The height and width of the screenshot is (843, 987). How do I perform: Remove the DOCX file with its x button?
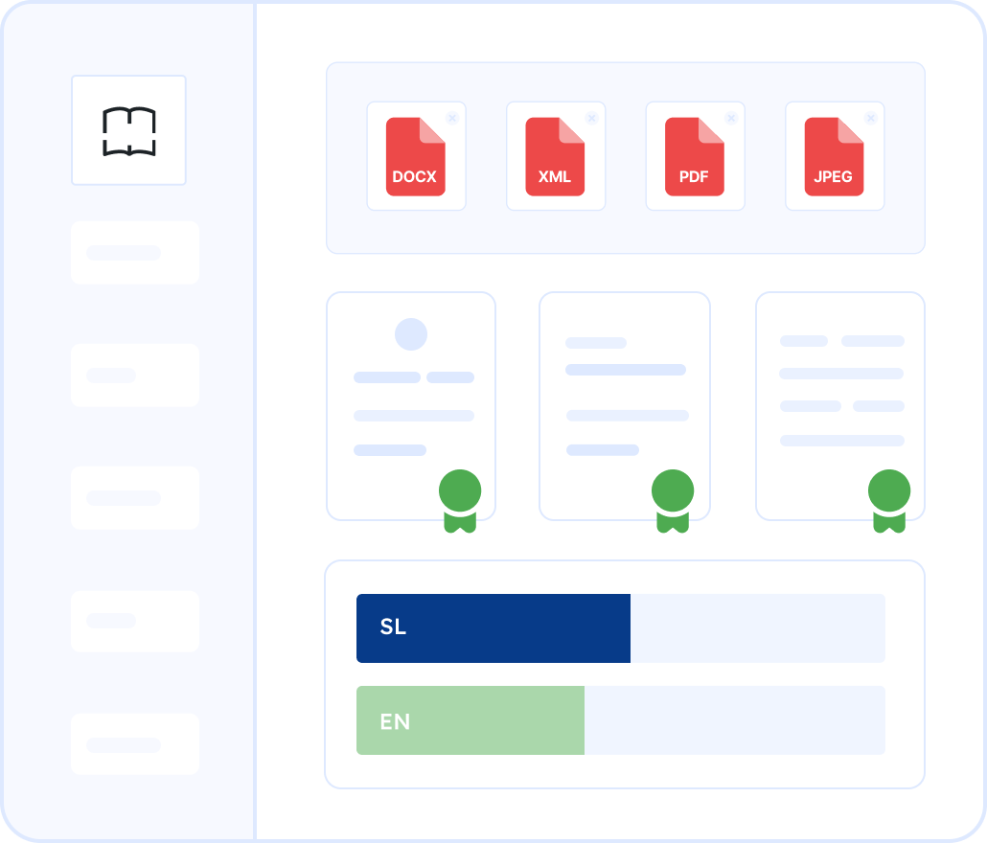pos(452,118)
